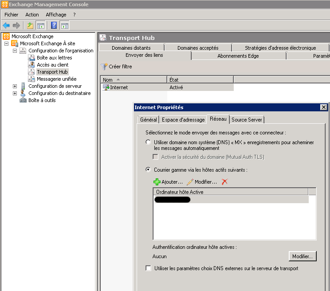Expand the Configuration de serveur node
The width and height of the screenshot is (330, 291).
15,86
